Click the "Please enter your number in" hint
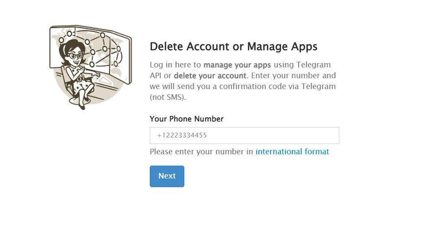 pos(201,152)
